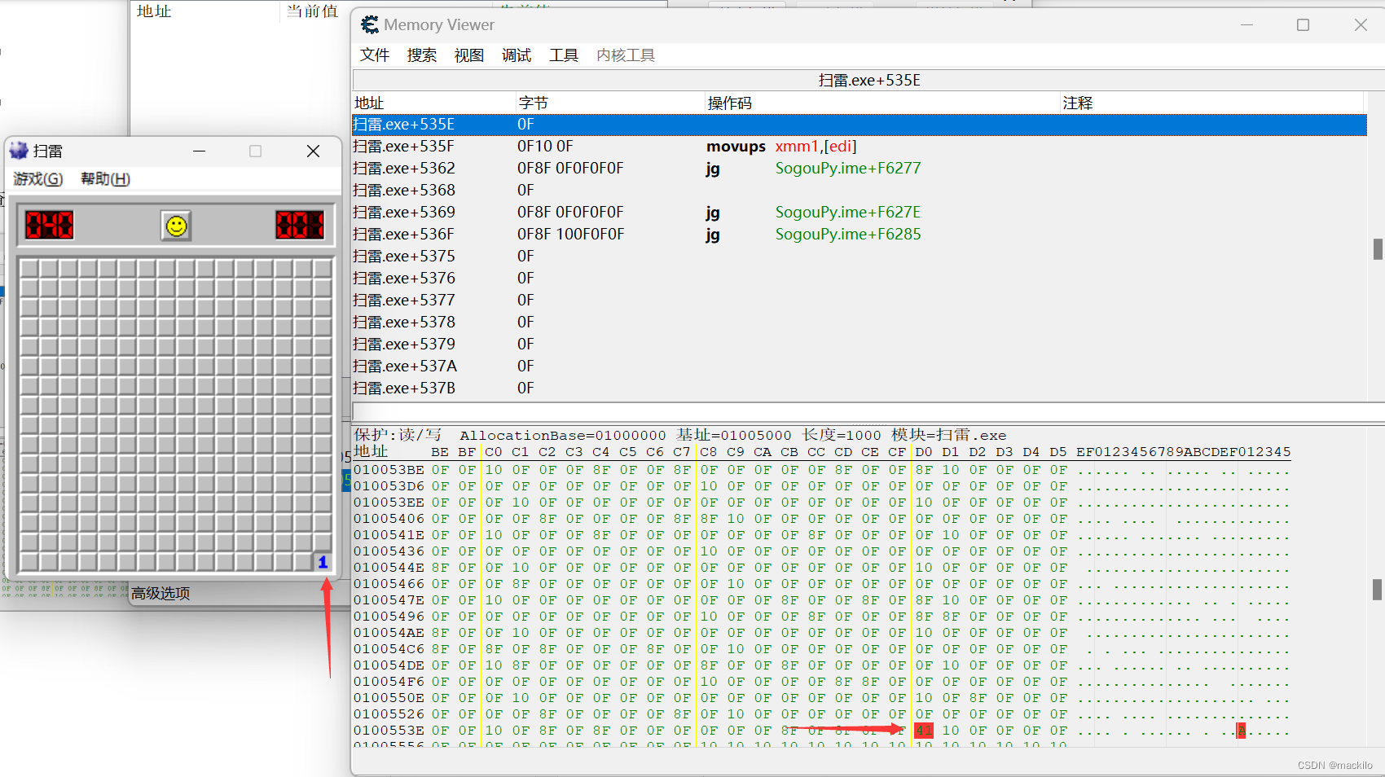Click the SogouPy.ime+F6285 jump target
This screenshot has height=777, width=1385.
tap(848, 235)
